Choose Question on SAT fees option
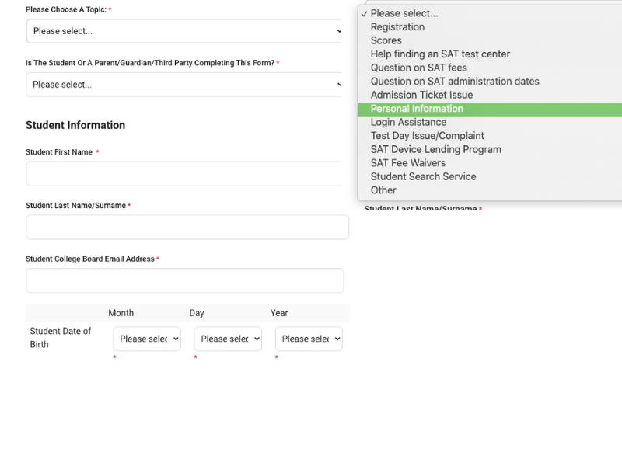The height and width of the screenshot is (466, 622). tap(490, 68)
